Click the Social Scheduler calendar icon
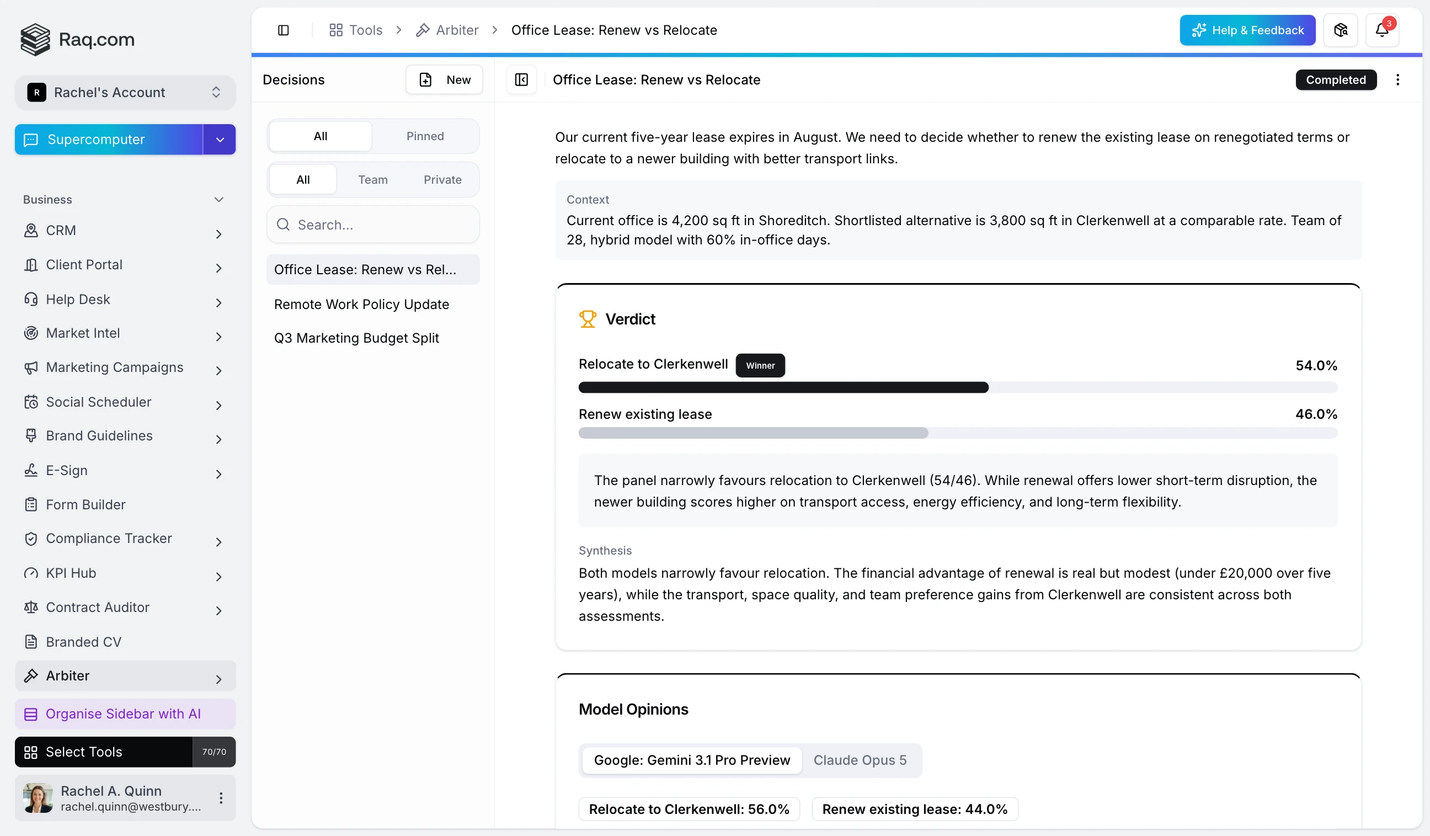Image resolution: width=1430 pixels, height=836 pixels. pos(31,402)
